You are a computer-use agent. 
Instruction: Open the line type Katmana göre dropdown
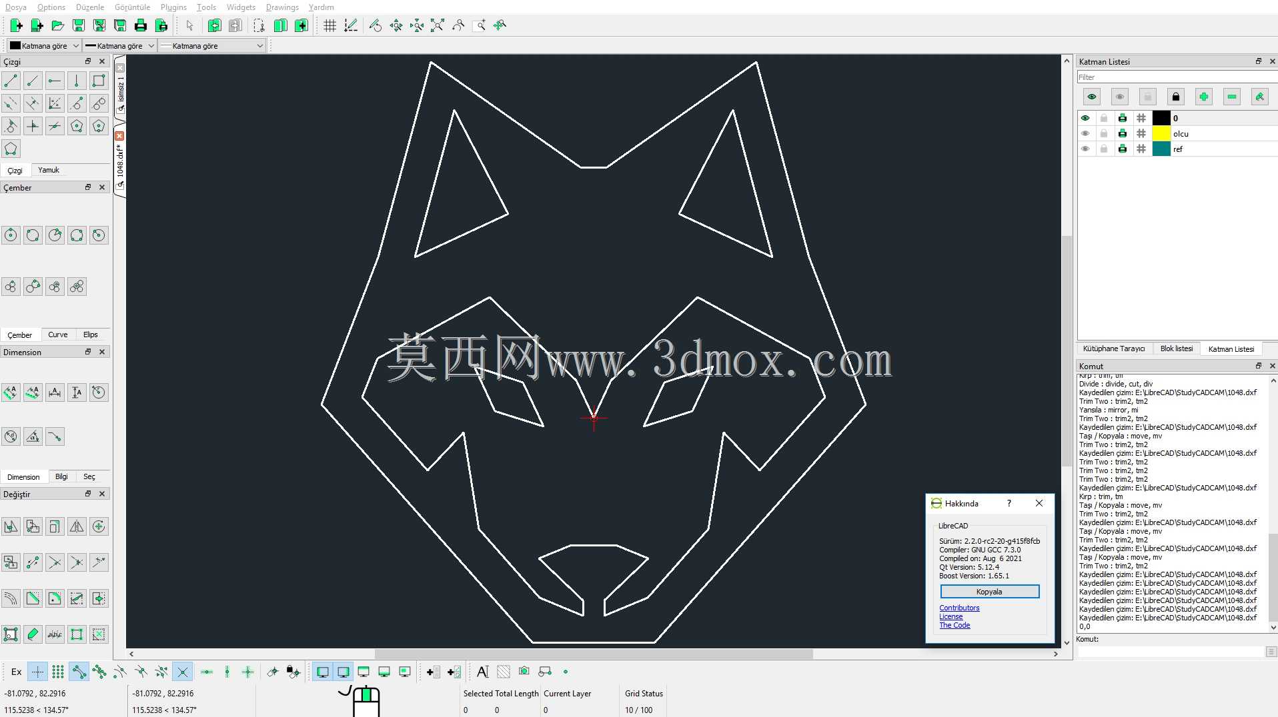212,46
